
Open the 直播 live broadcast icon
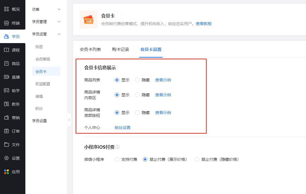pos(6,77)
